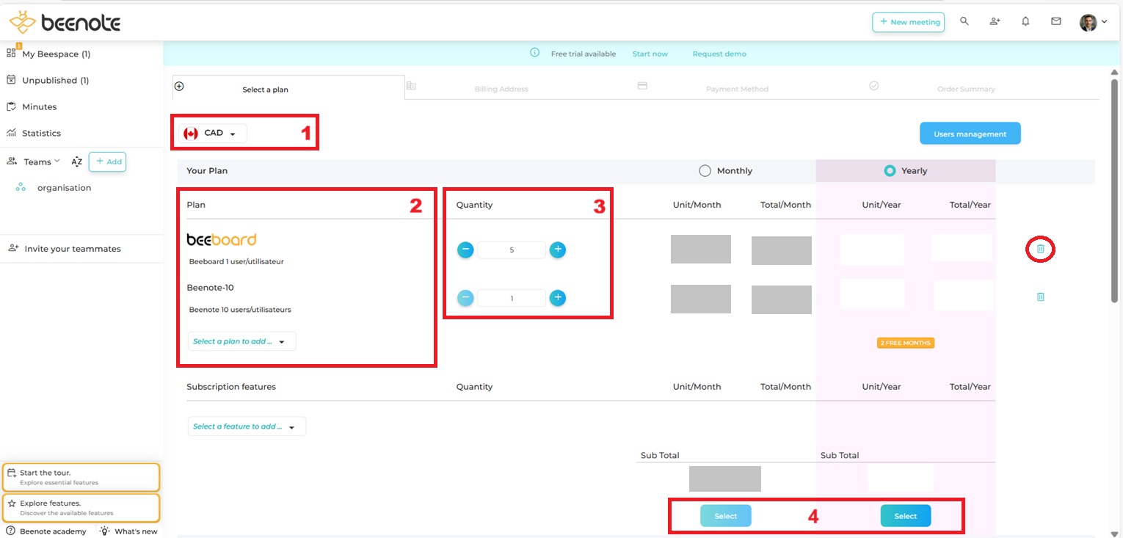Select the Yearly billing radio button
Viewport: 1123px width, 538px height.
pos(890,171)
